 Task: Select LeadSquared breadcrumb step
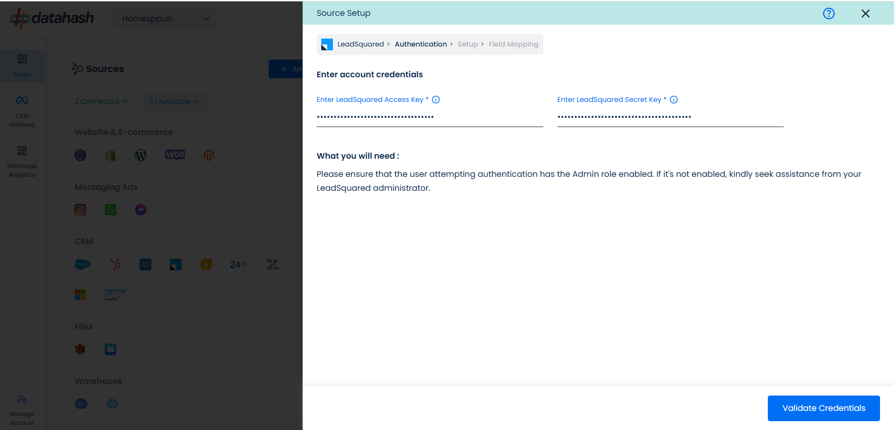360,44
